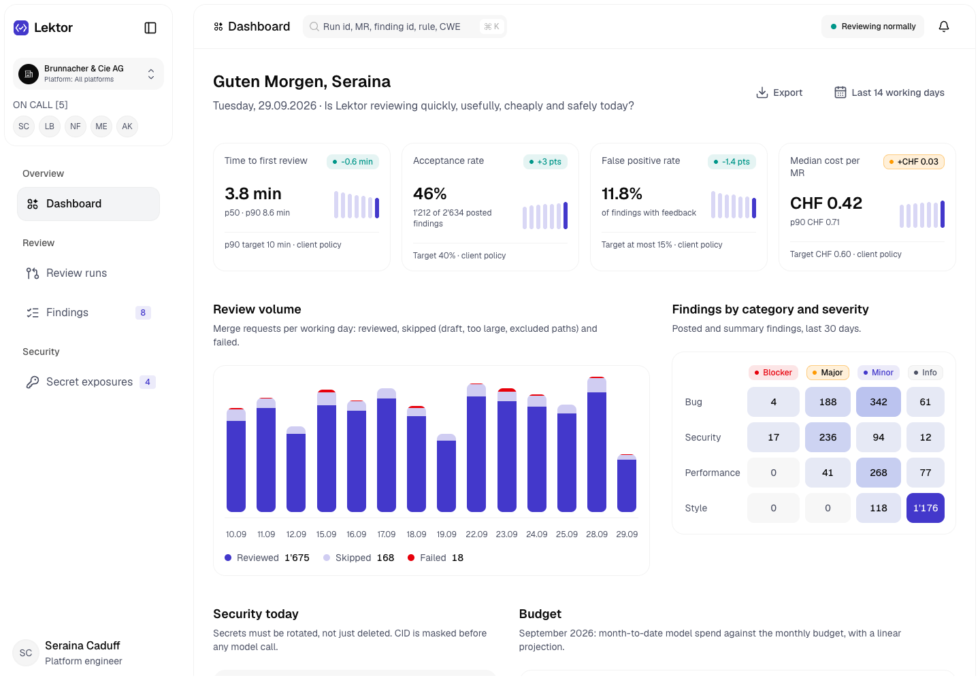Image resolution: width=980 pixels, height=680 pixels.
Task: Click the Lektor logo icon
Action: [21, 28]
